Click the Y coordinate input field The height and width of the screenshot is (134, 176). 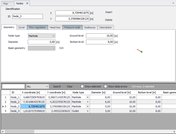point(72,19)
